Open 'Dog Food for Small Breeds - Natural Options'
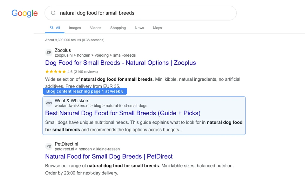 (120, 63)
